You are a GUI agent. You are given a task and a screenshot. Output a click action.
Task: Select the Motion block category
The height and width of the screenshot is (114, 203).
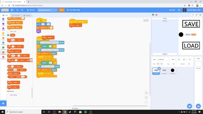tap(3, 20)
